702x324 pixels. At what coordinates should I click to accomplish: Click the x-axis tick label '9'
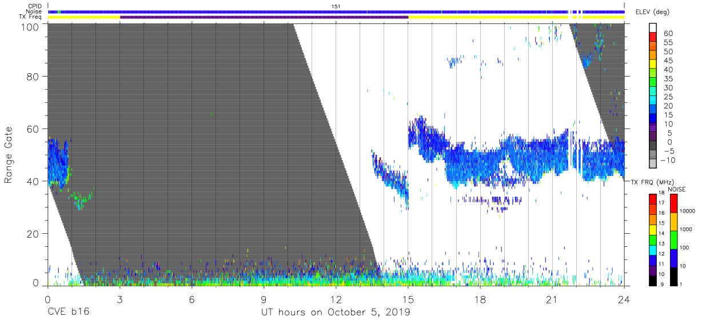(x=264, y=299)
